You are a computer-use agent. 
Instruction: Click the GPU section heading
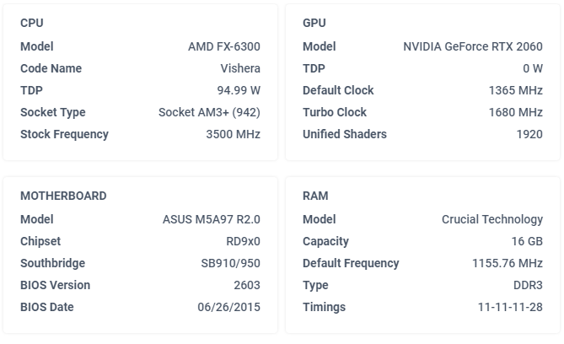(314, 23)
